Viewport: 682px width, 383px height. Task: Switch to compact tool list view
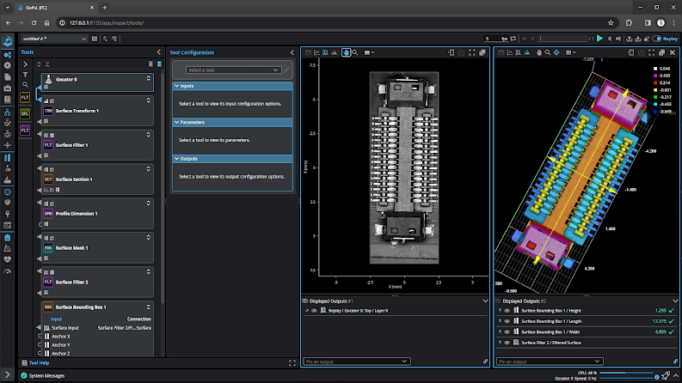point(151,64)
